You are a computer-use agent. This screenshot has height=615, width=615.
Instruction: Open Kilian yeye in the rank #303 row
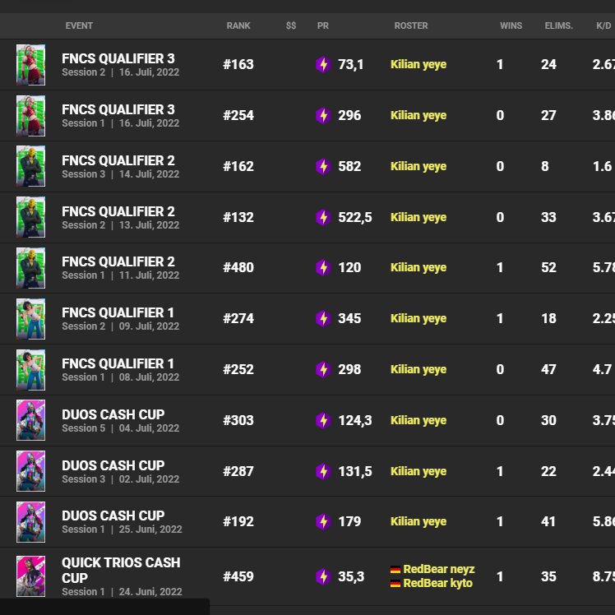[418, 420]
